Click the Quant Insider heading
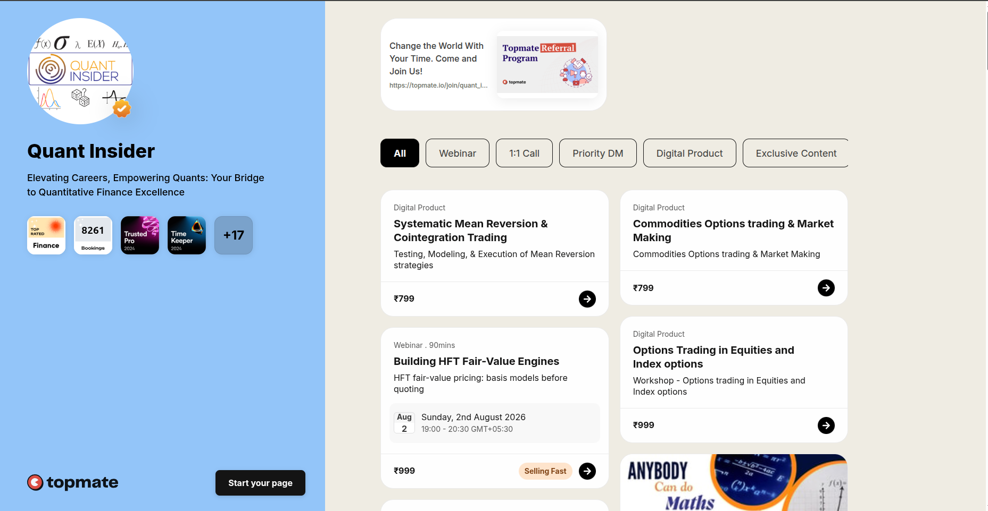This screenshot has width=988, height=511. pos(91,151)
